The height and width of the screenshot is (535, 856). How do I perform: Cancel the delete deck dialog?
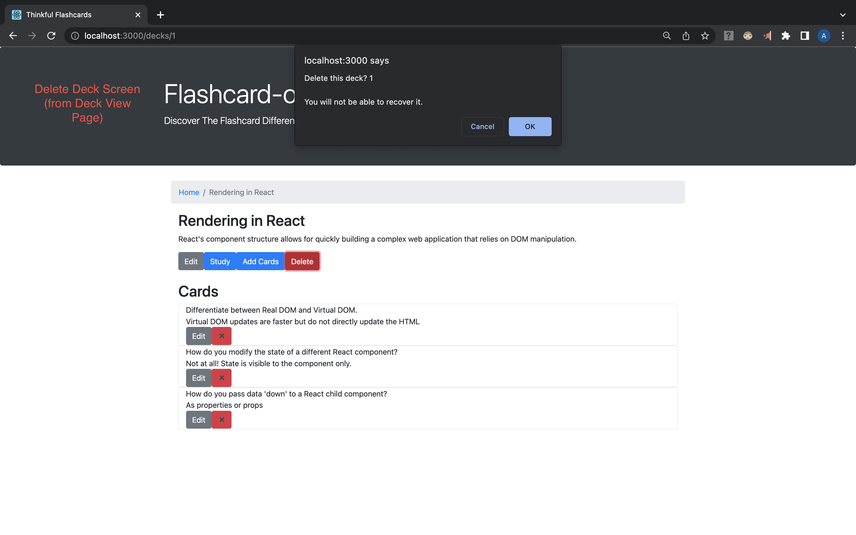click(482, 126)
